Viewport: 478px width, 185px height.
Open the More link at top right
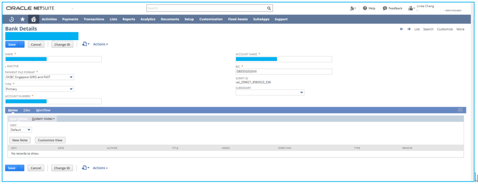pos(460,29)
